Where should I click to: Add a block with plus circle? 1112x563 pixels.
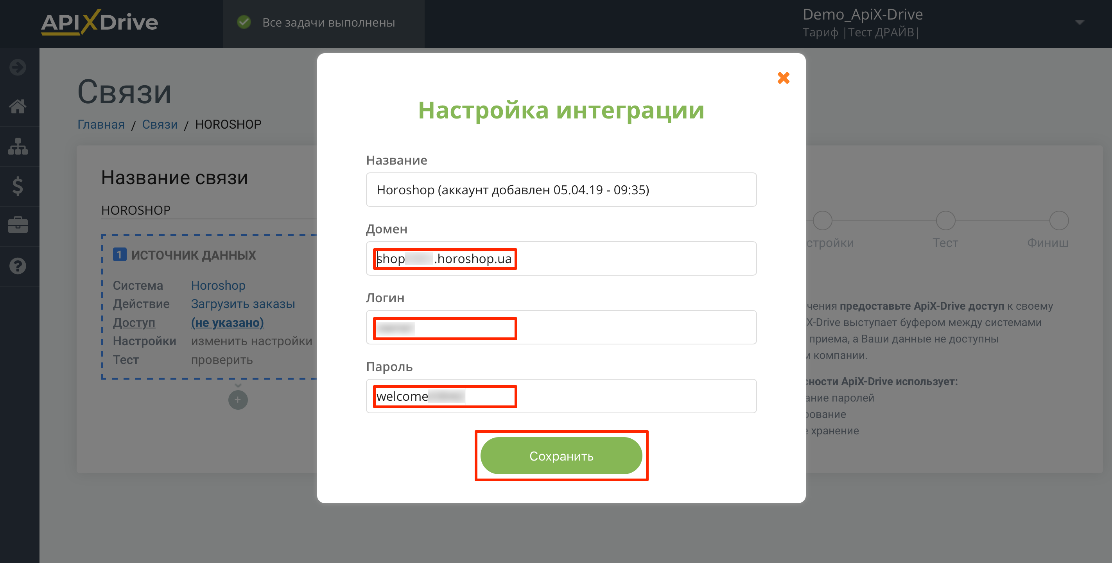(x=238, y=400)
